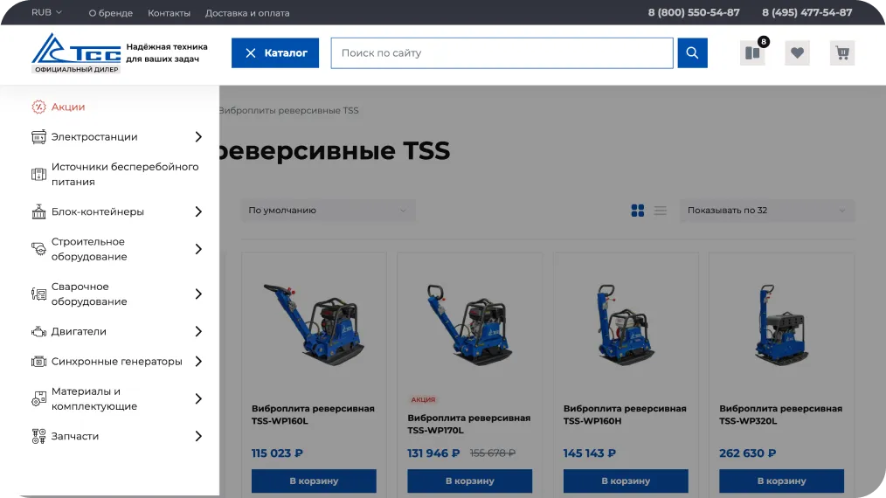
Task: Open the TSS-WP320L product image
Action: click(x=781, y=325)
